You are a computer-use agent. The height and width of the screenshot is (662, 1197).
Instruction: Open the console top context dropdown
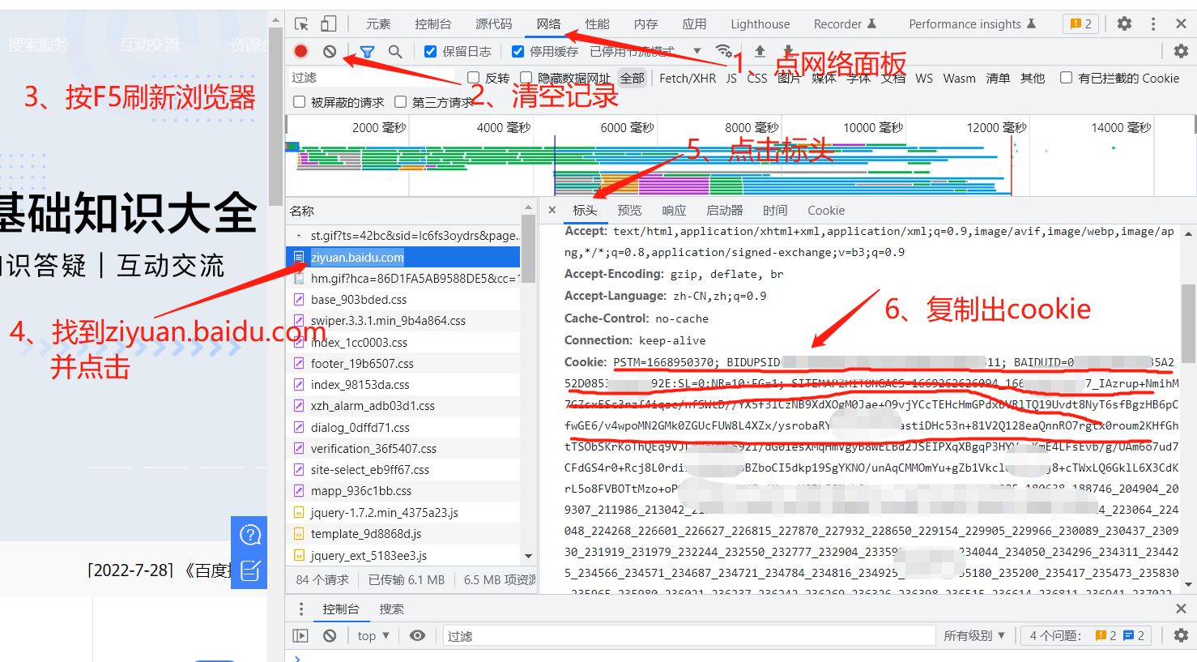(x=373, y=636)
